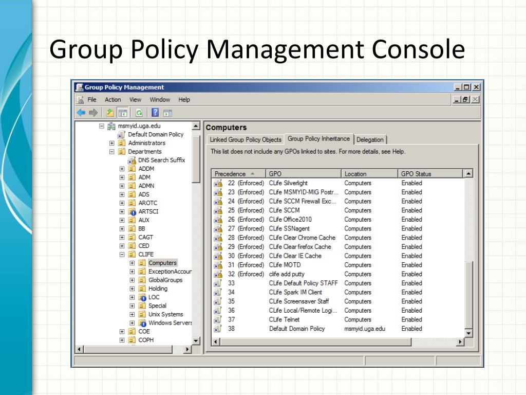Expand the Administrators node
The width and height of the screenshot is (526, 395).
click(x=111, y=143)
